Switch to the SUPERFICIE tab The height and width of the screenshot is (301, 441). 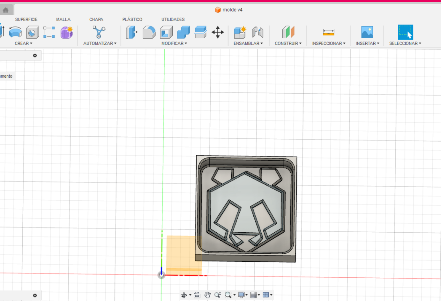point(26,19)
